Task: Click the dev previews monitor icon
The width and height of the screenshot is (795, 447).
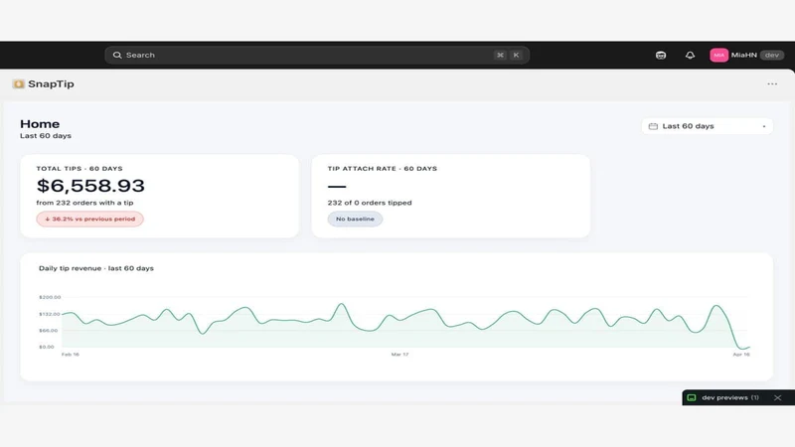Action: [x=692, y=398]
